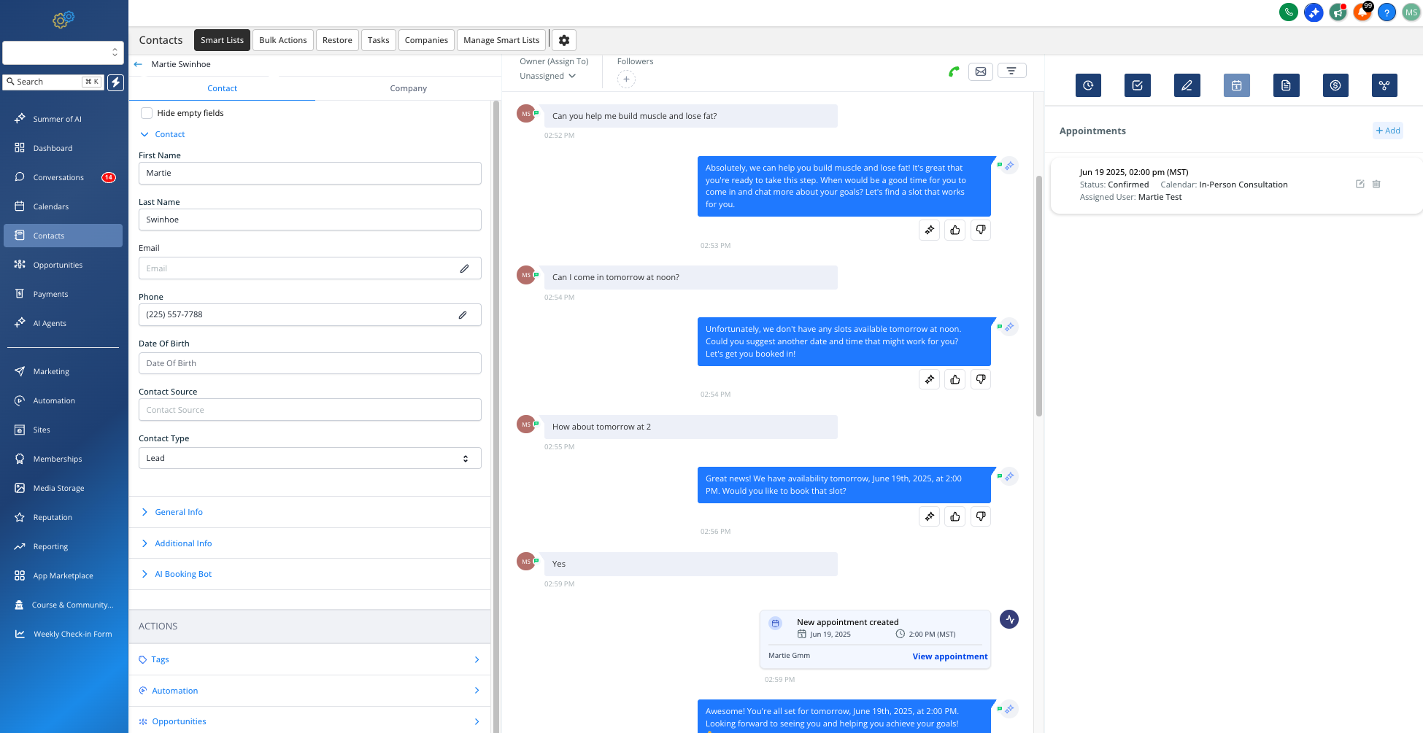Open the Tasks checkmark panel icon

(x=1138, y=85)
